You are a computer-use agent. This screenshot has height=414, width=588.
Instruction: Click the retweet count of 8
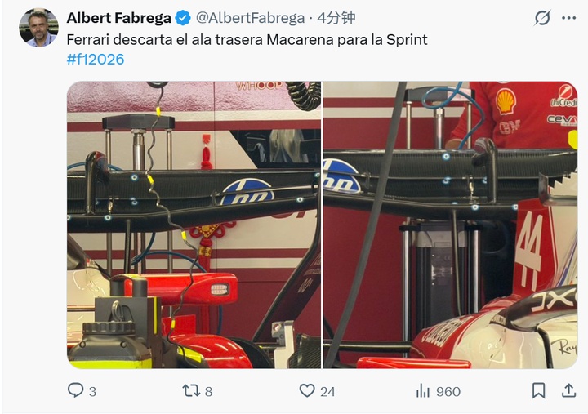(209, 391)
